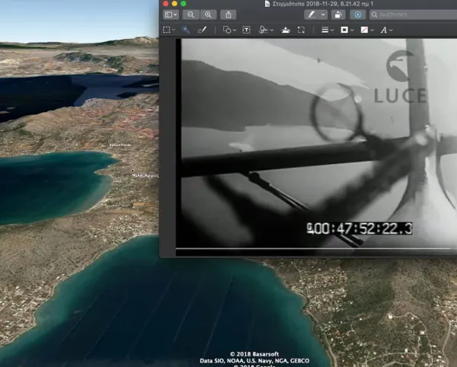Open Adjust Color prism tool
The width and height of the screenshot is (457, 367).
point(286,30)
